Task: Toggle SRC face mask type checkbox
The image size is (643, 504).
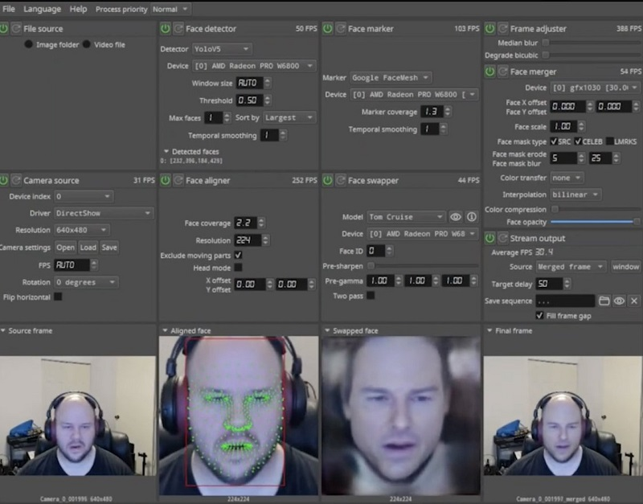Action: point(554,141)
